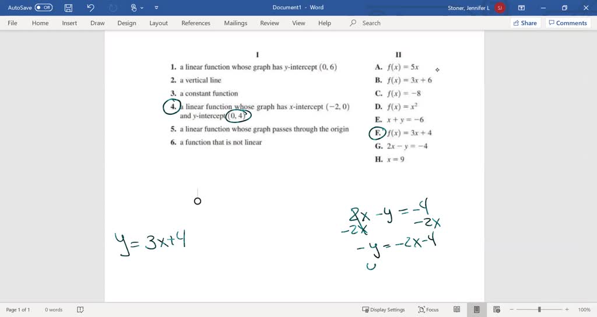Screen dimensions: 597x317
Task: Open Customize Quick Access Toolbar dropdown
Action: pyautogui.click(x=156, y=8)
